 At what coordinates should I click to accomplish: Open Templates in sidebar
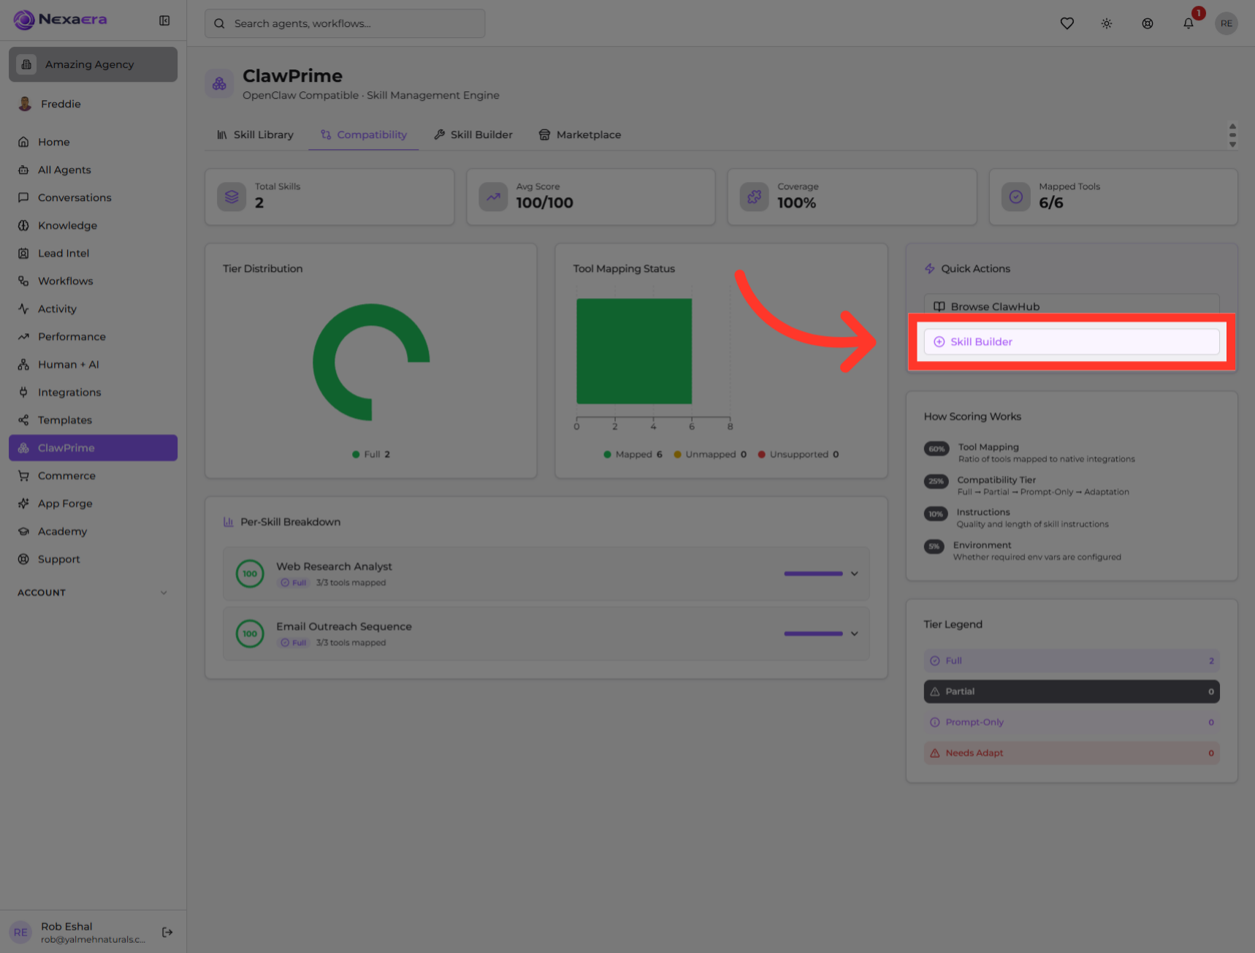click(94, 419)
